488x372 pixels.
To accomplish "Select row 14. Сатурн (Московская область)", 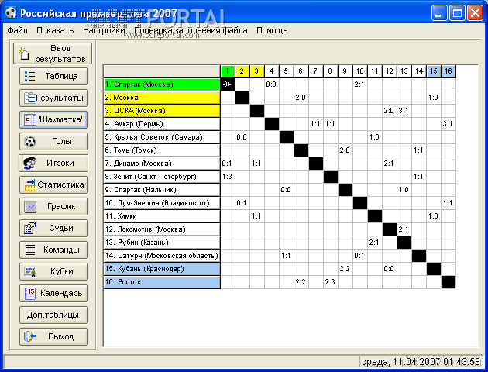I will coord(162,256).
